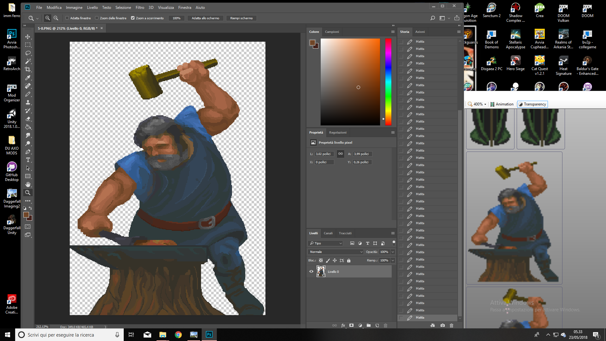Create a new layer group folder

coord(369,326)
